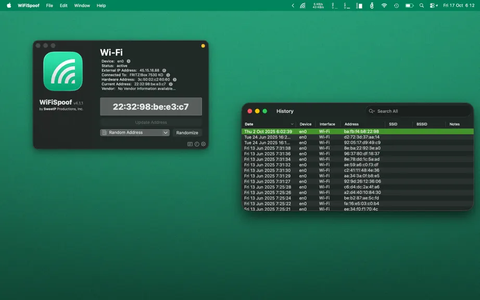Open the Wi-Fi status menu in menu bar
Screen dimensions: 480x300
(x=384, y=6)
